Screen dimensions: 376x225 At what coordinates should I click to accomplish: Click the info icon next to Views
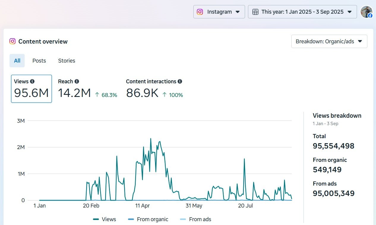(32, 81)
